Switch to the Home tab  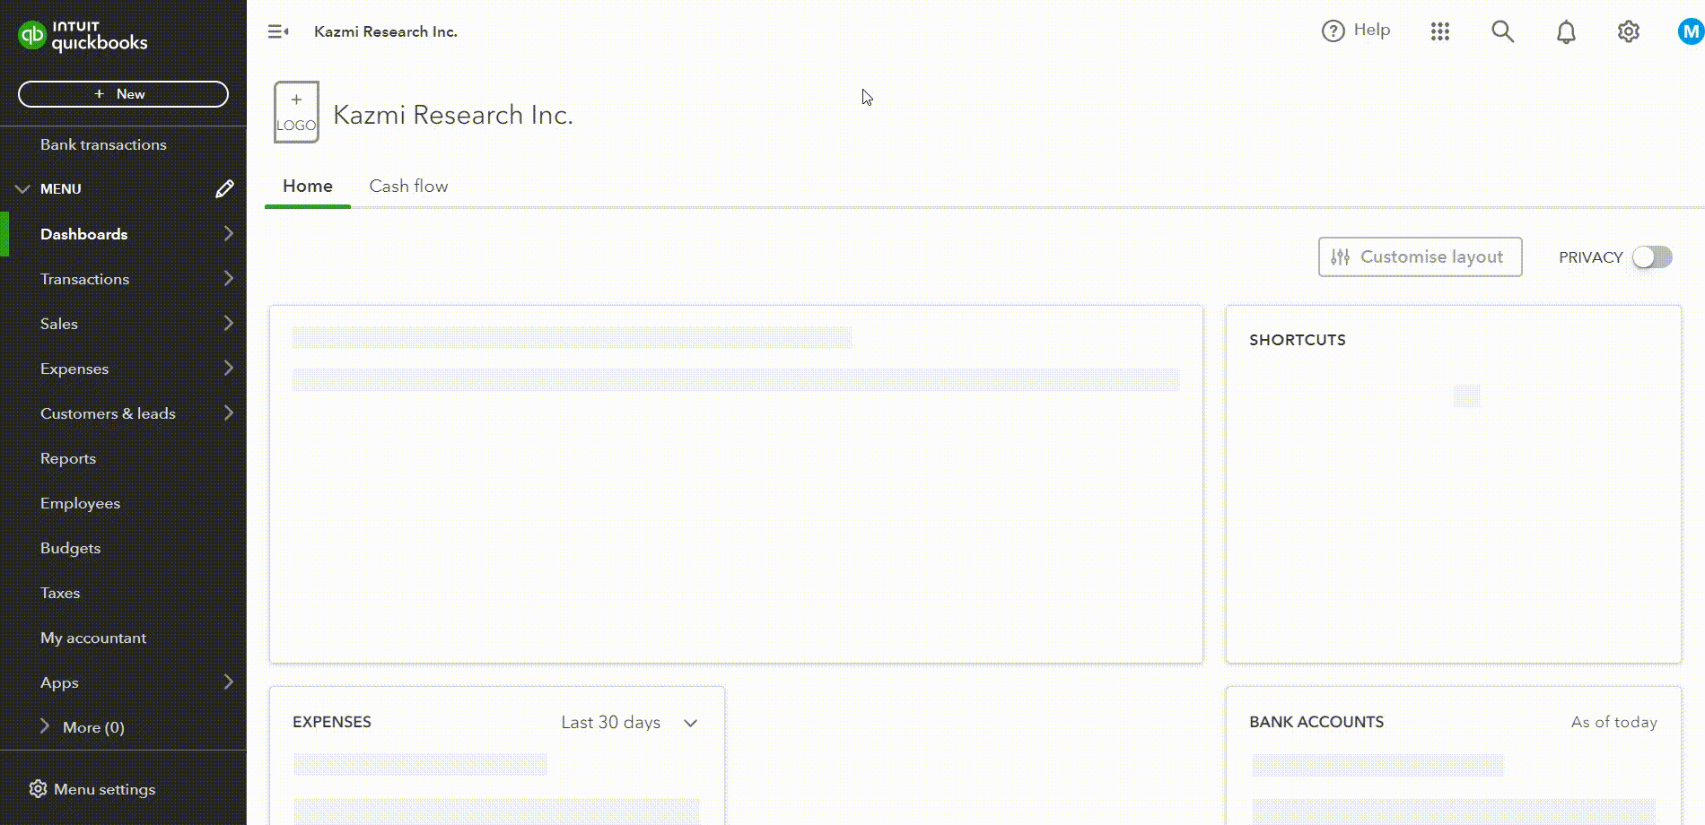pos(308,187)
